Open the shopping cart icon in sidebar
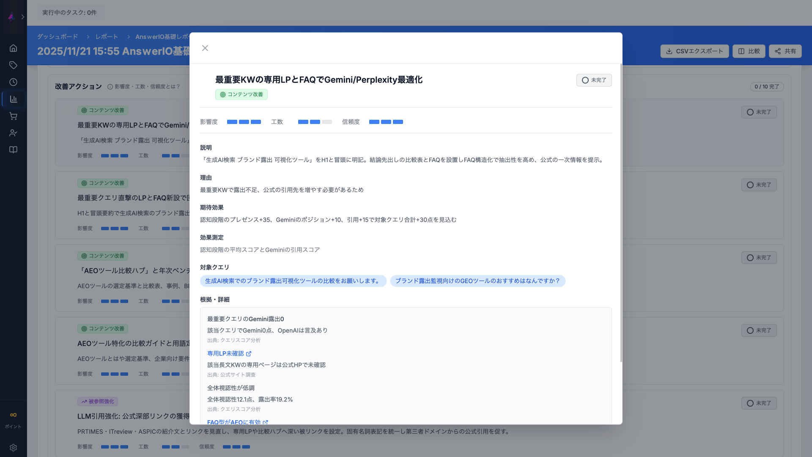 (x=13, y=116)
